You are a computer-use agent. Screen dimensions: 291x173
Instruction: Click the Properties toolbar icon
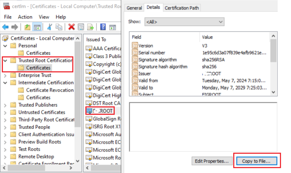[81, 27]
